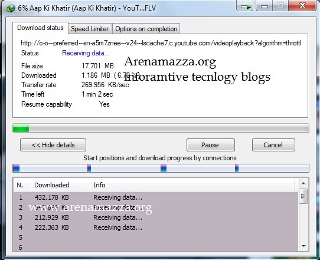
Task: Click the connections progress segments bar
Action: [x=161, y=169]
